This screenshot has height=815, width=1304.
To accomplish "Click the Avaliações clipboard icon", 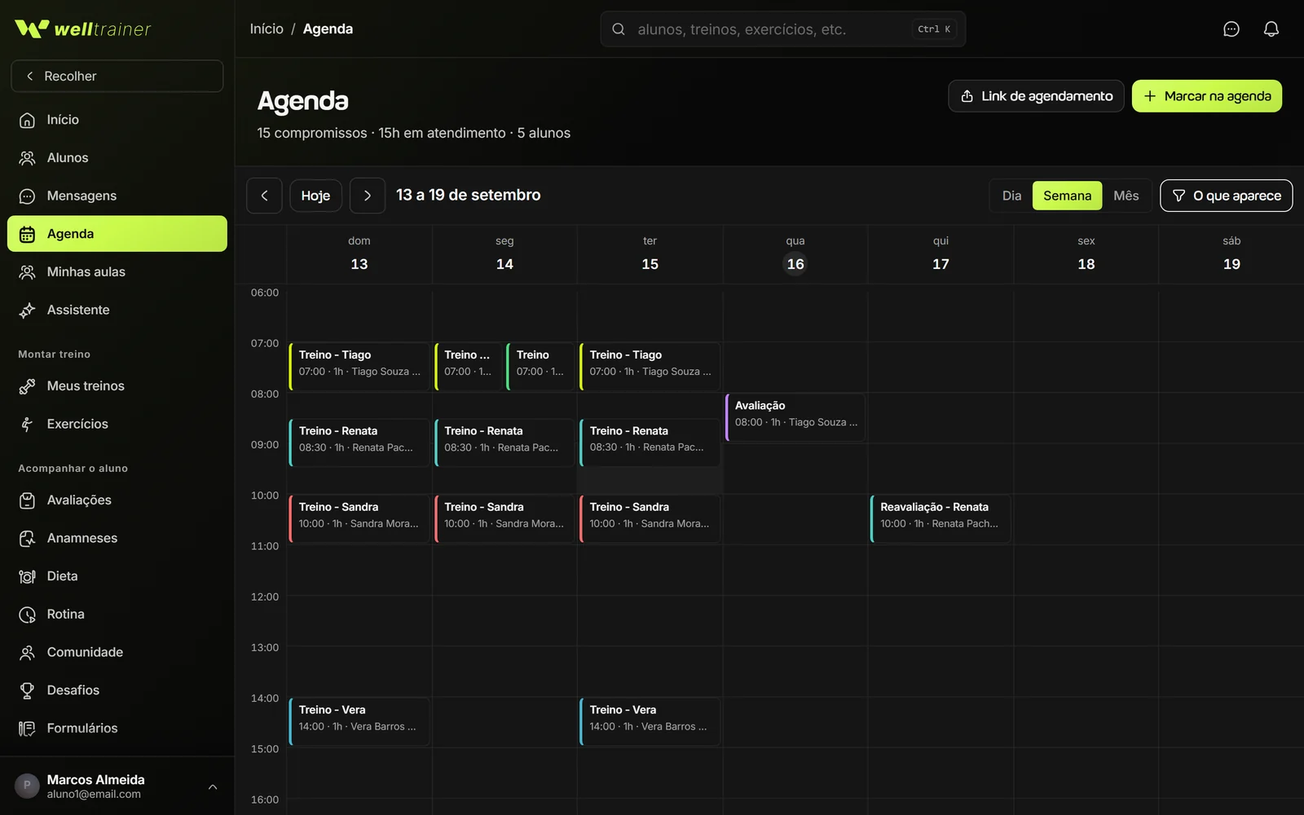I will 27,500.
